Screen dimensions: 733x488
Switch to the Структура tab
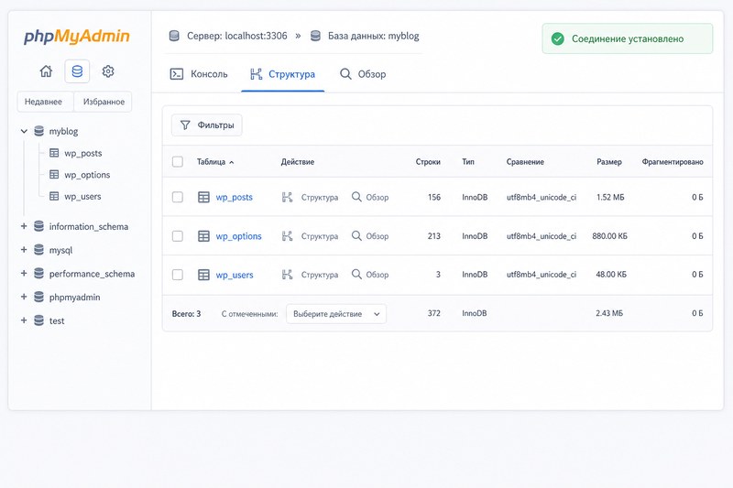coord(282,74)
